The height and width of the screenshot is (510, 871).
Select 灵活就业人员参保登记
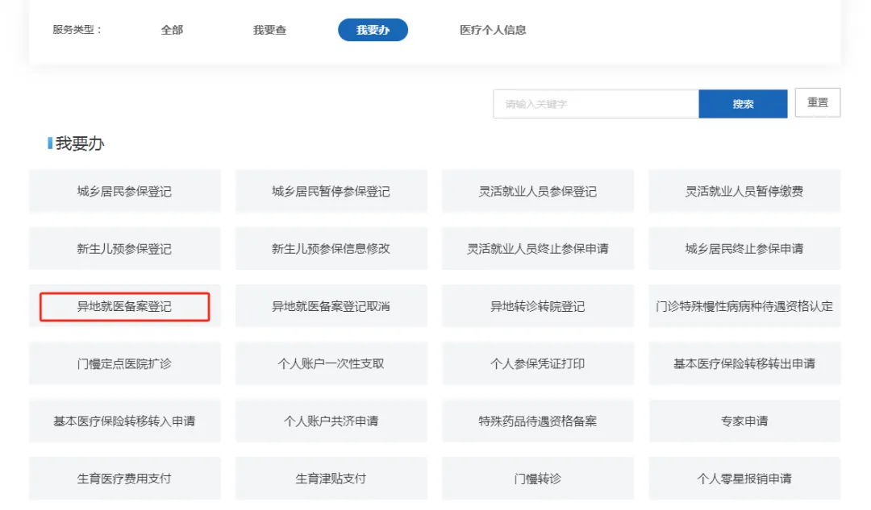(537, 192)
